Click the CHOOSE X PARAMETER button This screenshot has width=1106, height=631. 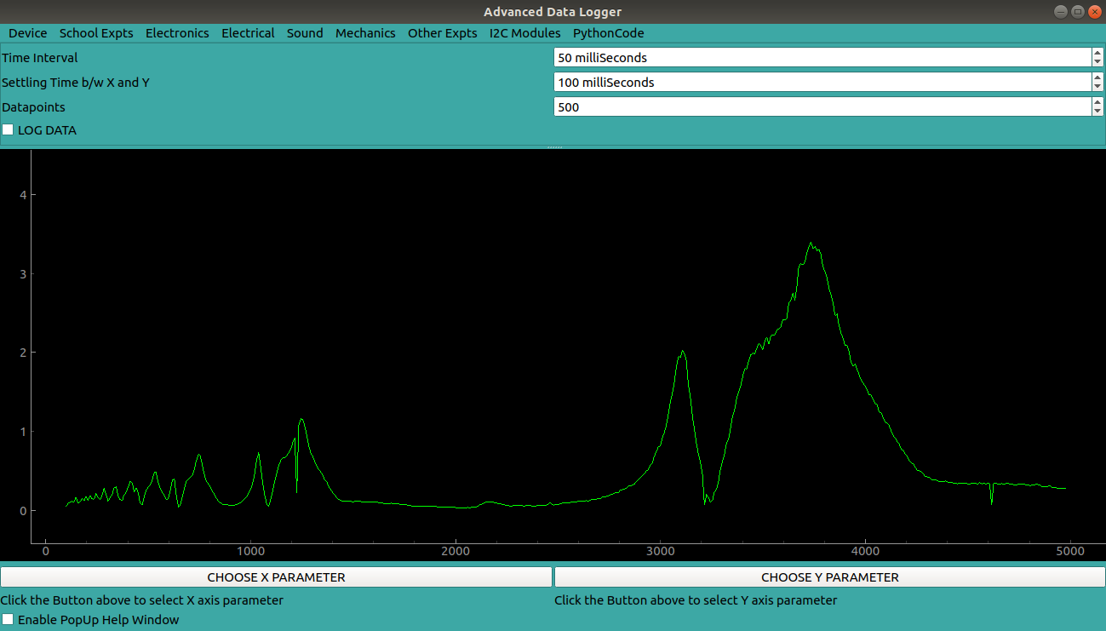click(x=276, y=577)
